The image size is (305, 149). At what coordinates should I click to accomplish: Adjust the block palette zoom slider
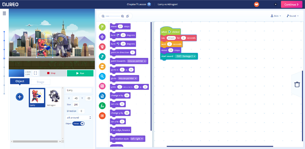112,16
